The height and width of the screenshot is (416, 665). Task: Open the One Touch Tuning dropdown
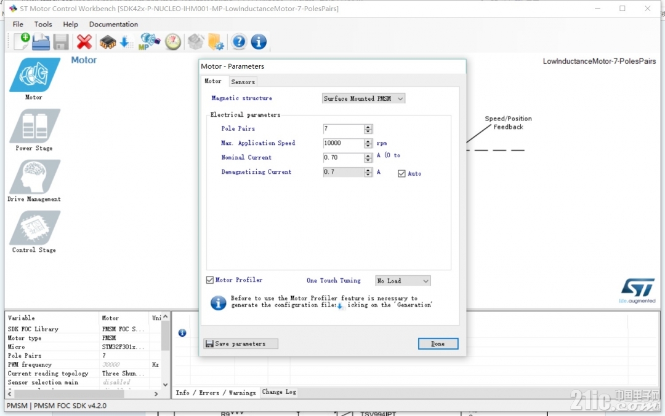(403, 281)
